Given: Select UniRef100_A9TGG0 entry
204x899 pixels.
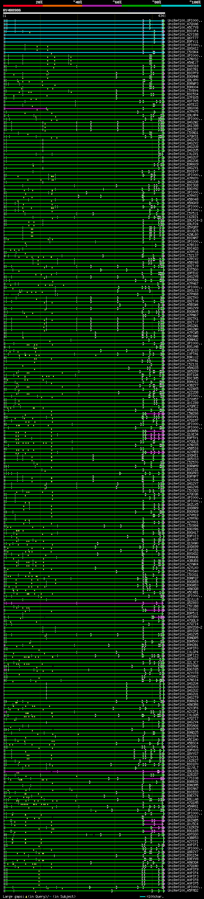Looking at the screenshot, I should pos(183,835).
